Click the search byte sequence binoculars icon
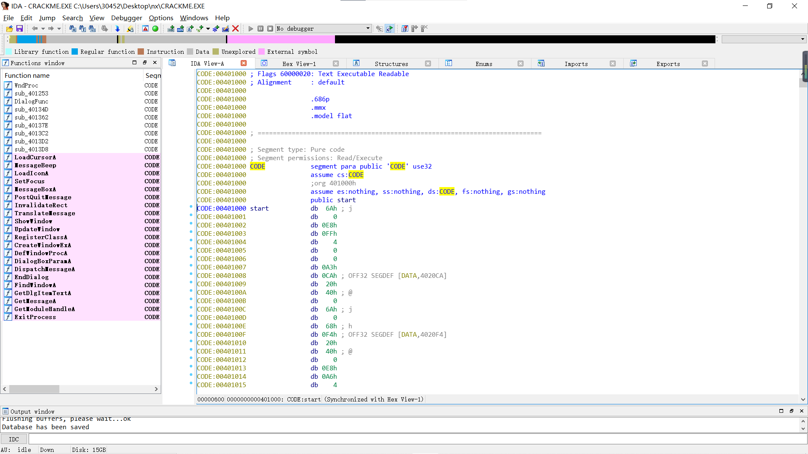This screenshot has height=454, width=808. [92, 29]
